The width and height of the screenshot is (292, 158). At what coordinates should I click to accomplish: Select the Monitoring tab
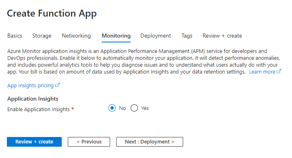tap(116, 36)
